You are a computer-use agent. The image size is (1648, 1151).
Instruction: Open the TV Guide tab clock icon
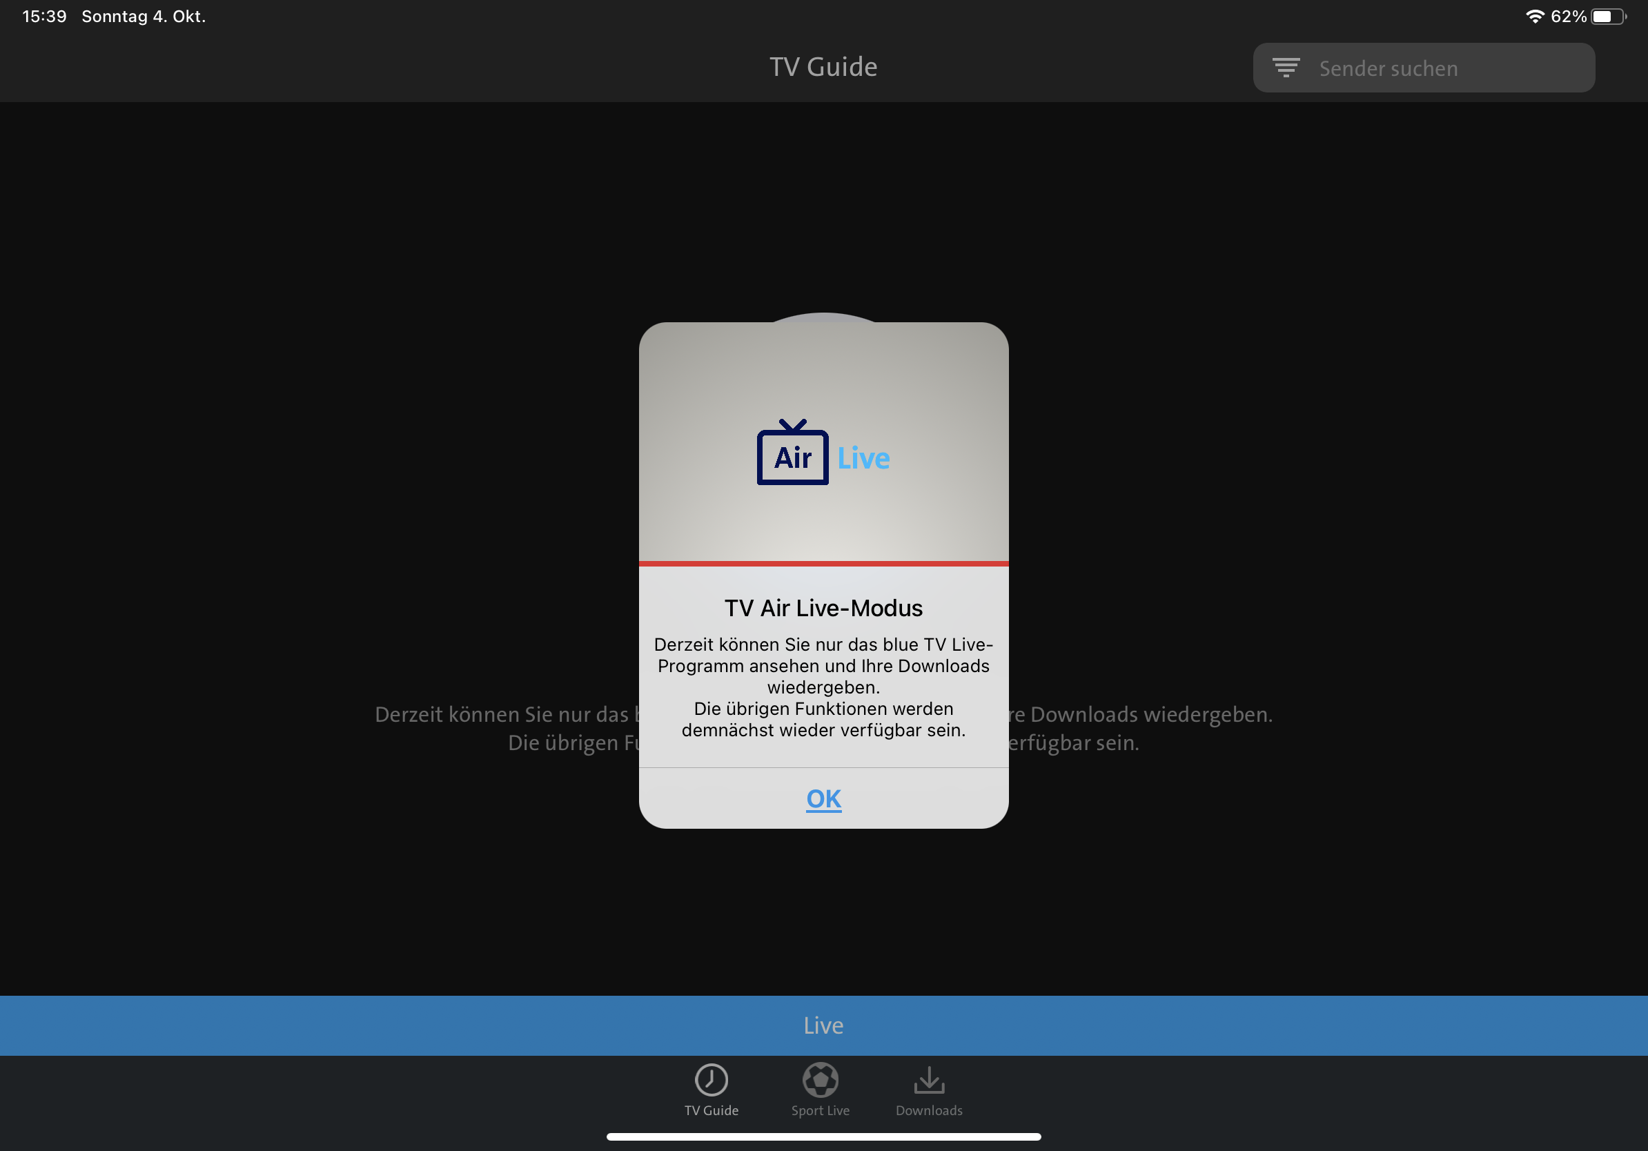coord(712,1079)
